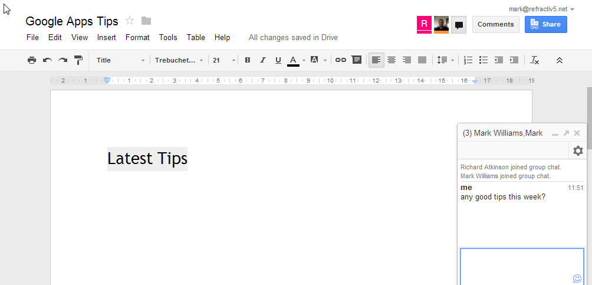Image resolution: width=592 pixels, height=285 pixels.
Task: Open the Table menu
Action: pyautogui.click(x=196, y=37)
